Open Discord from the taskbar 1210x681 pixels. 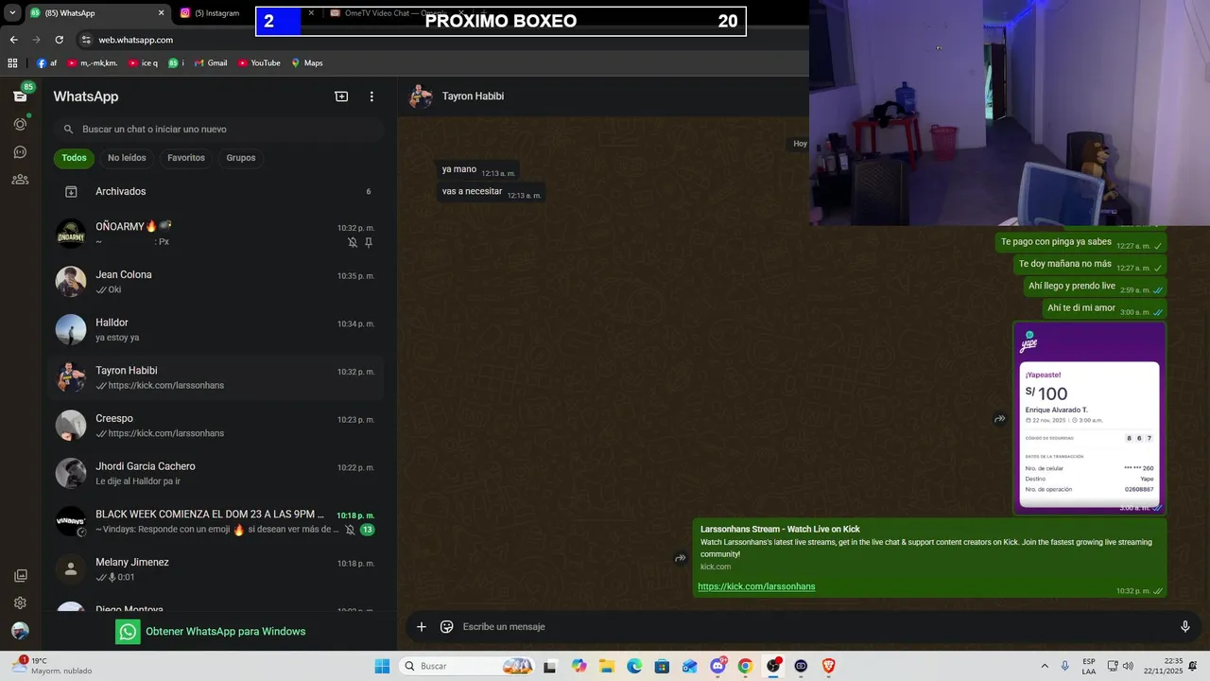717,666
